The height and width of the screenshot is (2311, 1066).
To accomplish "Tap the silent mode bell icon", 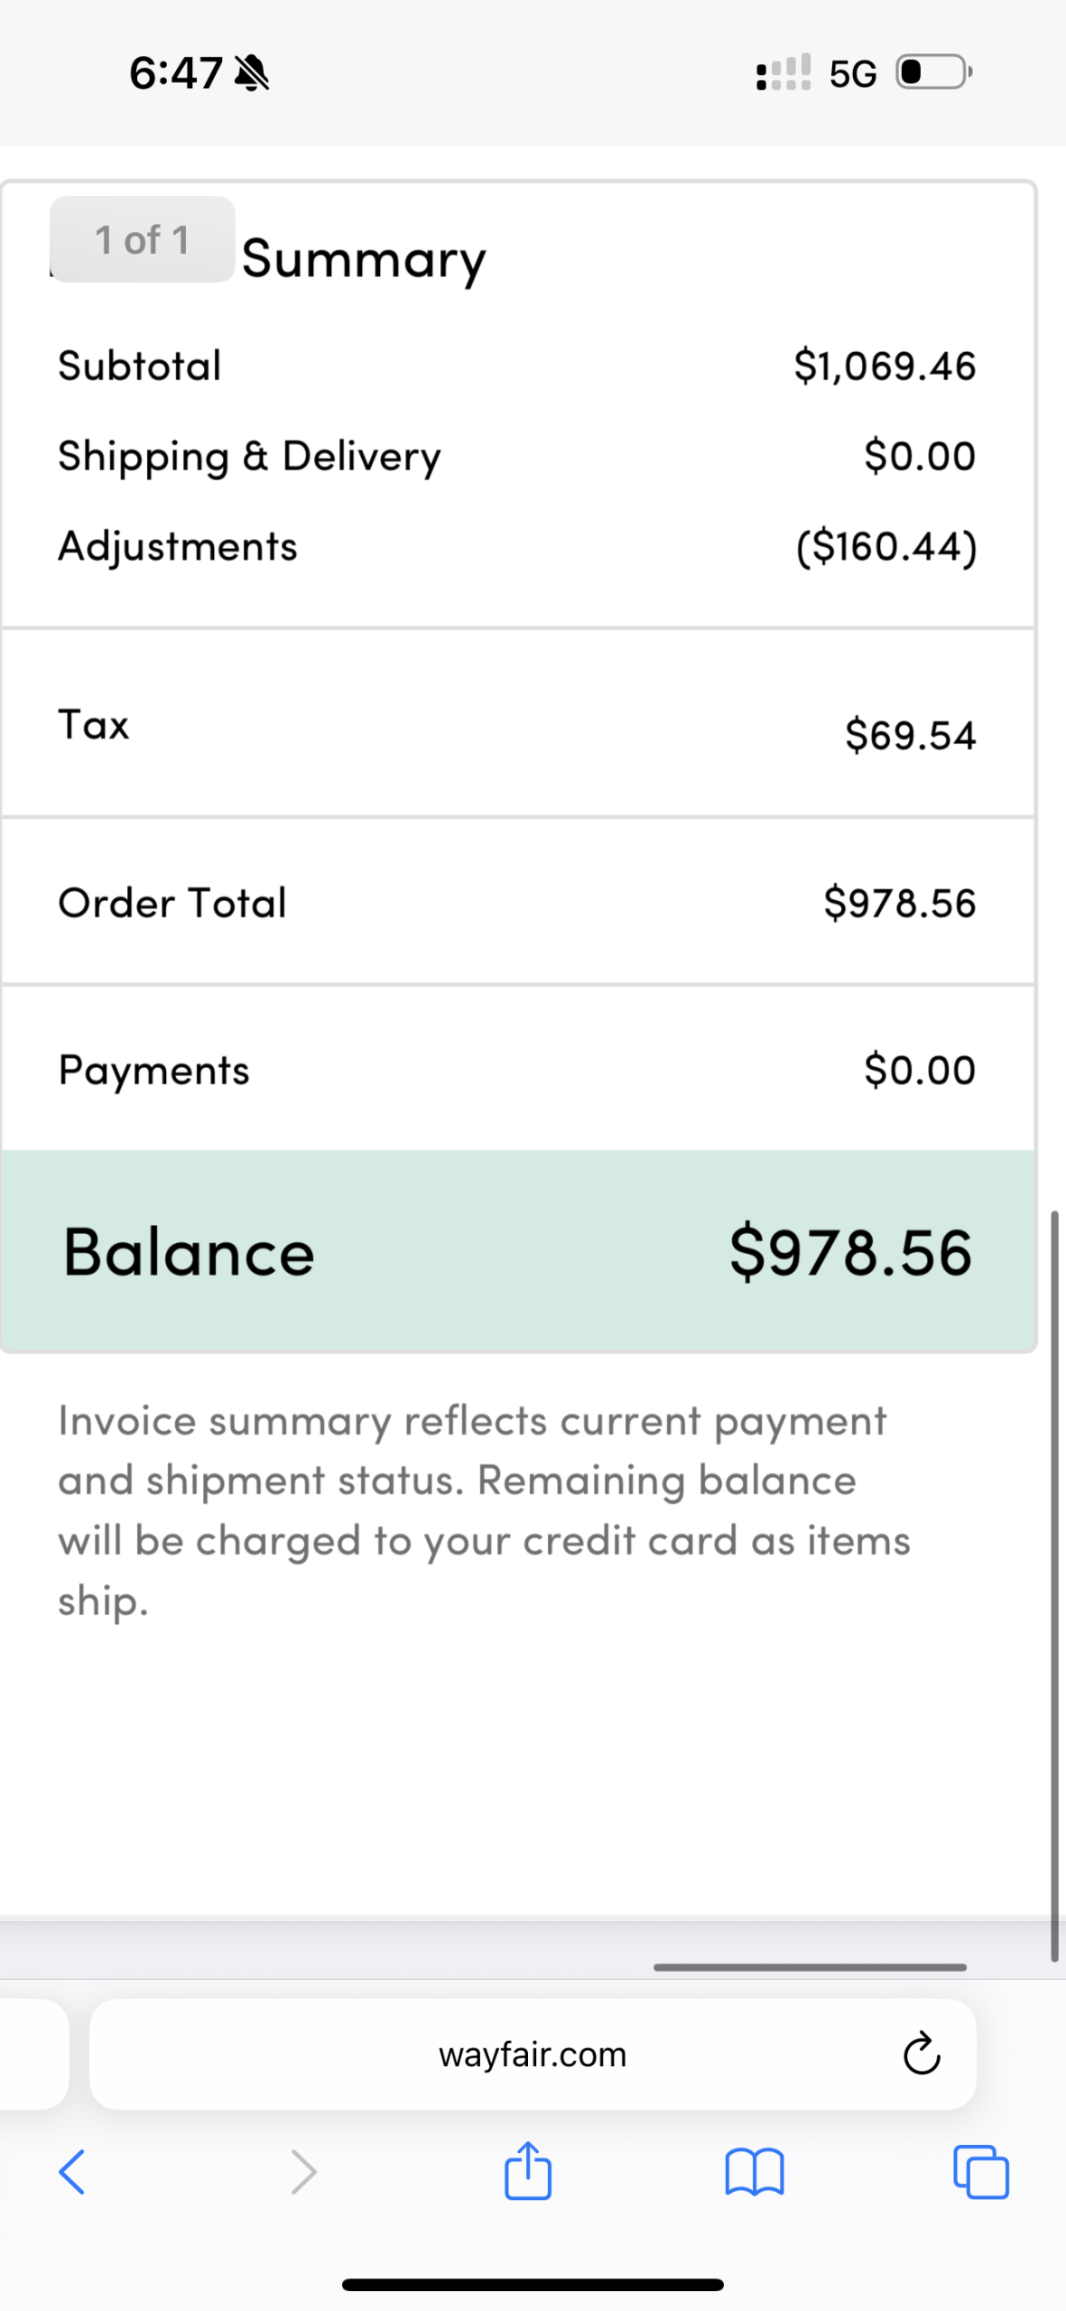I will click(x=252, y=73).
